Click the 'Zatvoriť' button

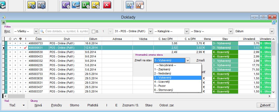[265, 105]
